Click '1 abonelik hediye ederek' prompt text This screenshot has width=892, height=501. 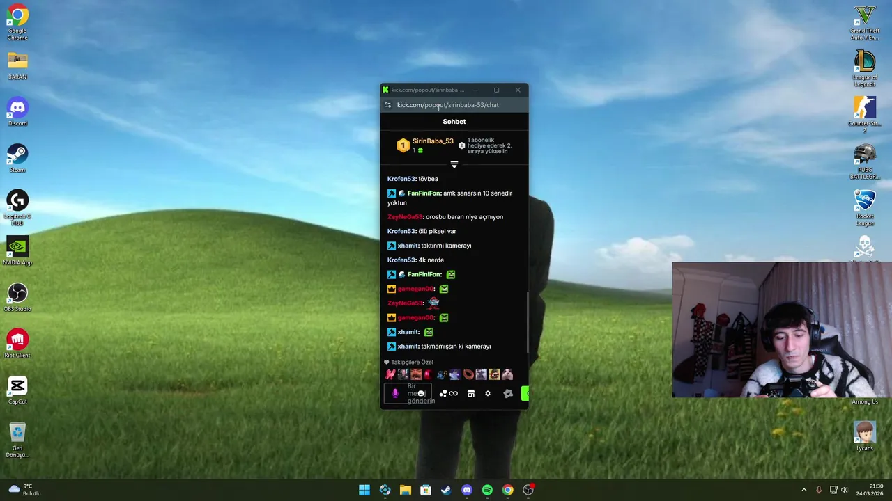pyautogui.click(x=489, y=145)
